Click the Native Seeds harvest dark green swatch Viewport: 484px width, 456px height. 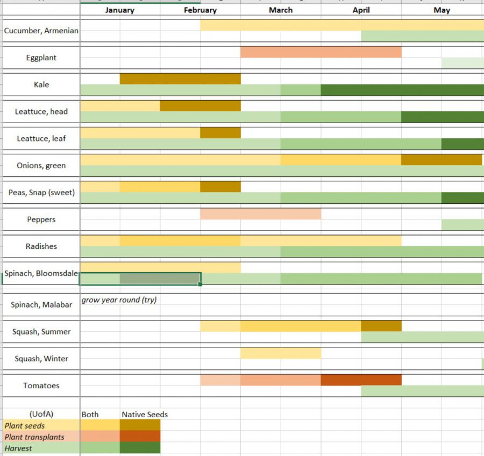tap(140, 448)
